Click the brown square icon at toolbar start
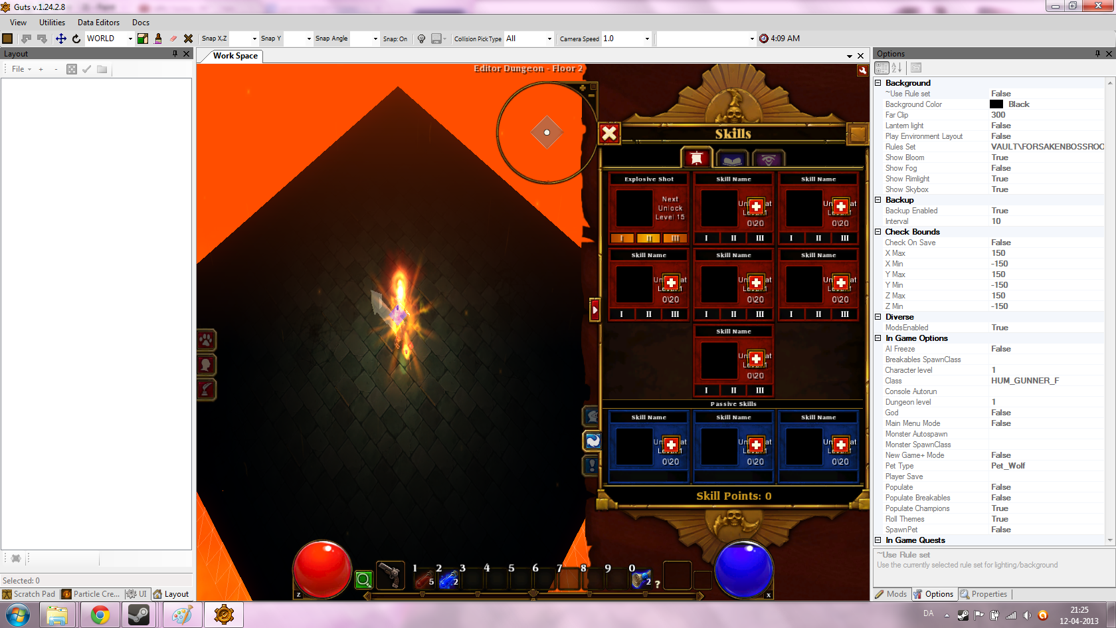 8,39
